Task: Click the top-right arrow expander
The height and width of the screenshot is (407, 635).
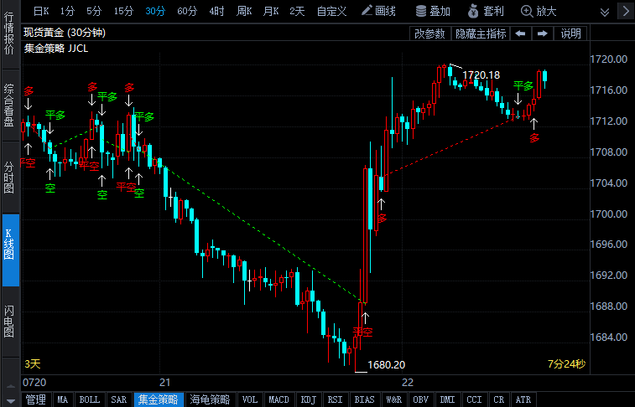Action: (625, 11)
